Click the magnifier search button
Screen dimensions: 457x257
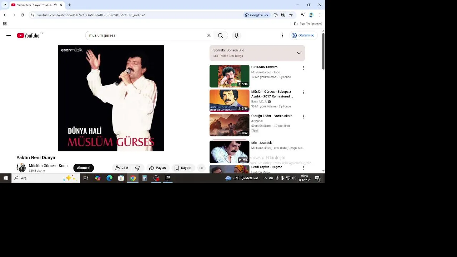coord(220,35)
